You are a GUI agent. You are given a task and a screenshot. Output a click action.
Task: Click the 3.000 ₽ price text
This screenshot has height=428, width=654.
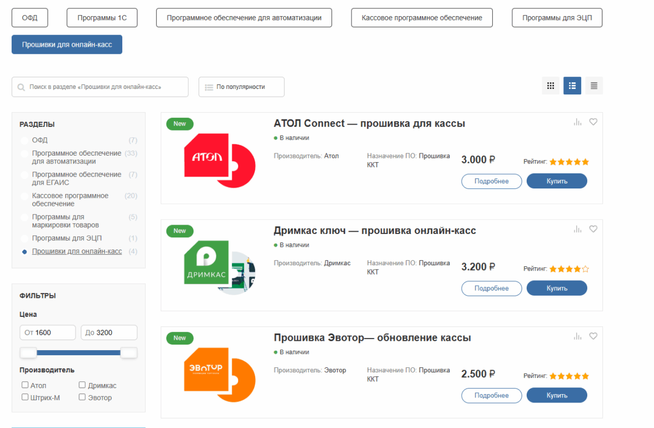tap(478, 160)
